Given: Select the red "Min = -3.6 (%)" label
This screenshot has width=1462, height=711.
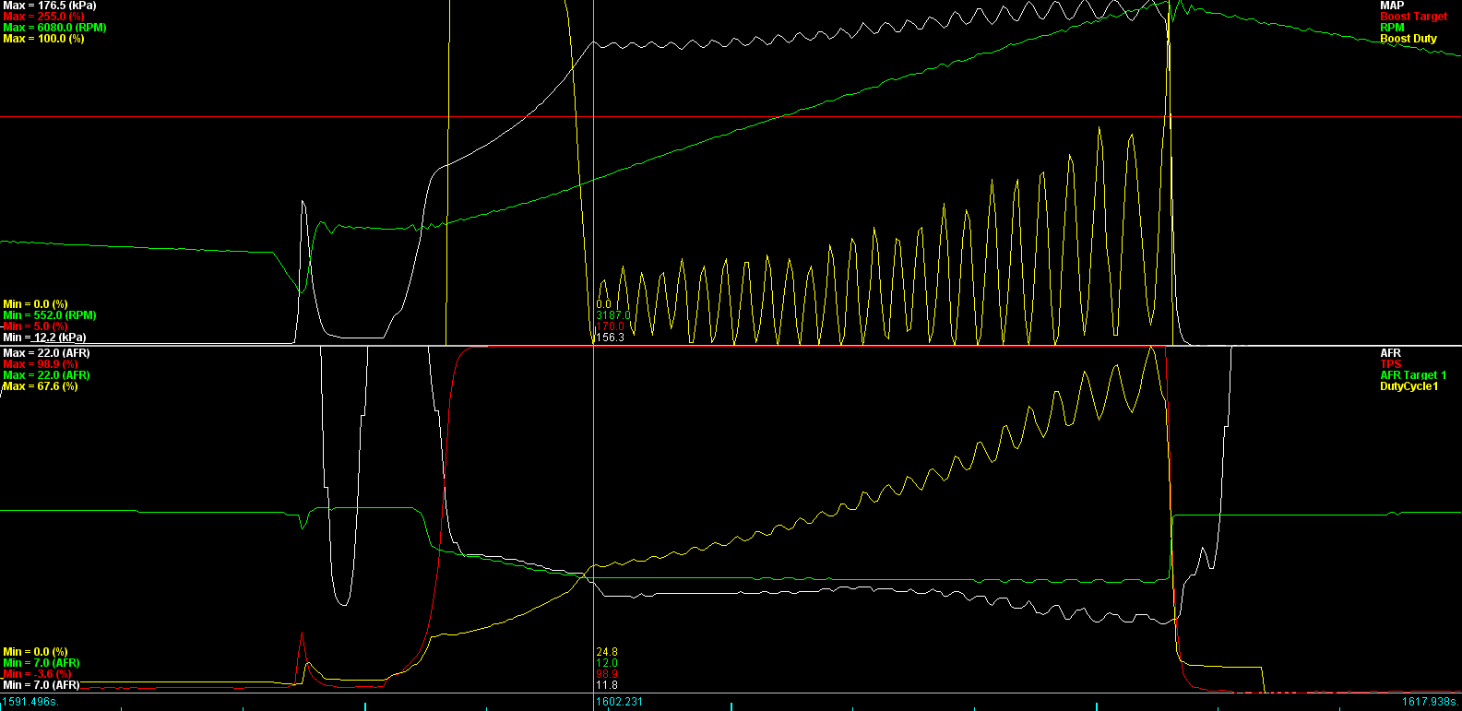Looking at the screenshot, I should pos(37,674).
